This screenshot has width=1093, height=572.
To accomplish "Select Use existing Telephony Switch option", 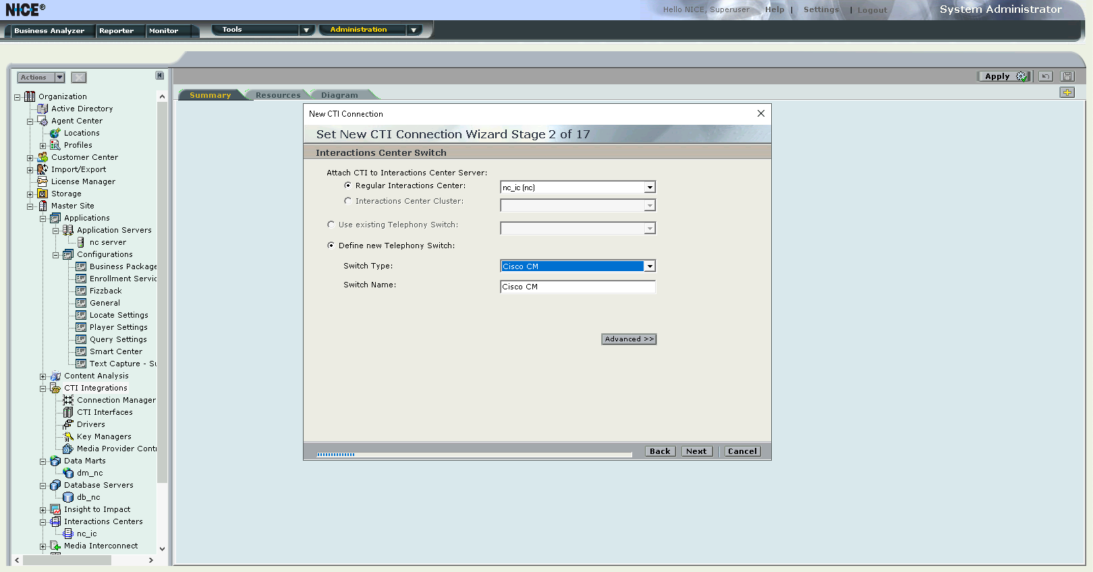I will [331, 225].
